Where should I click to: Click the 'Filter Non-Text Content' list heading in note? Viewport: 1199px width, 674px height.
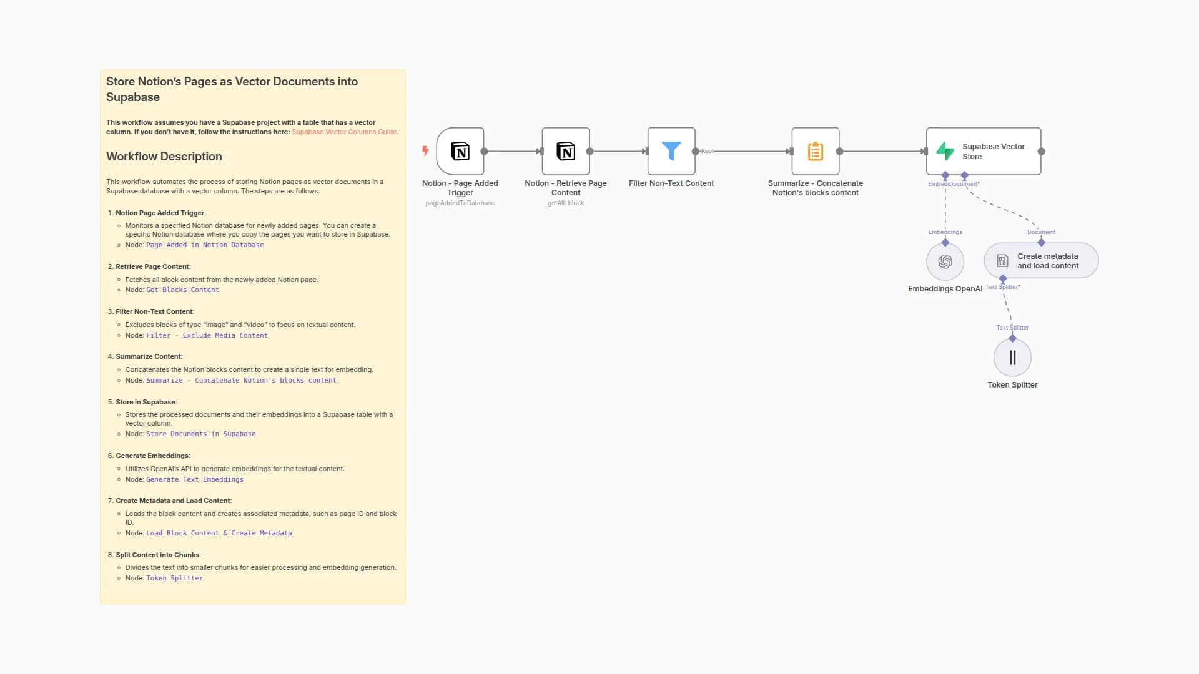(x=154, y=312)
